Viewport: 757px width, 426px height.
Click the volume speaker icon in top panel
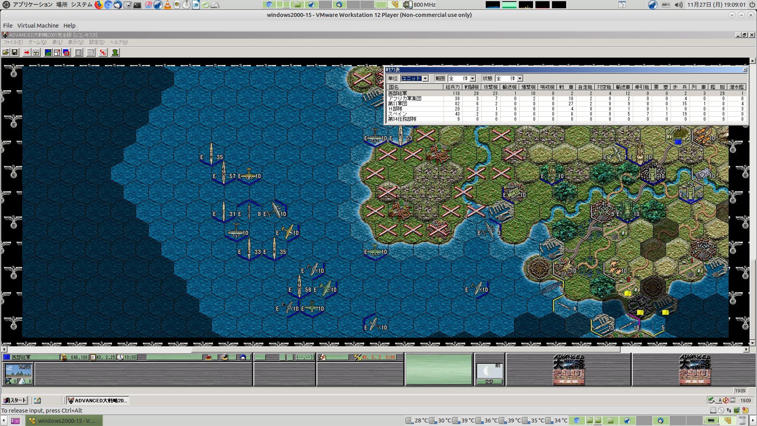point(678,5)
